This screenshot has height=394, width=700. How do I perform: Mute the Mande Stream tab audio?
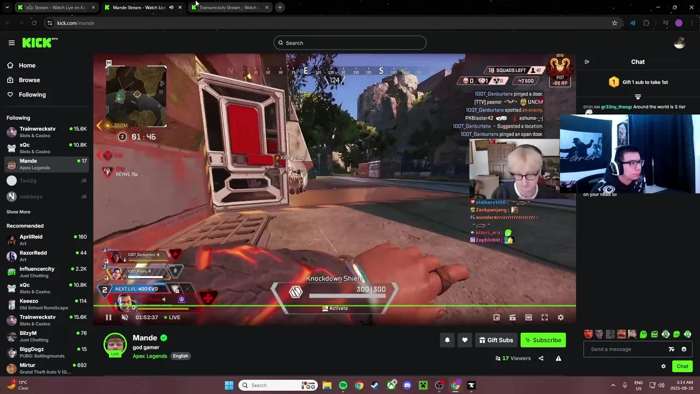171,8
